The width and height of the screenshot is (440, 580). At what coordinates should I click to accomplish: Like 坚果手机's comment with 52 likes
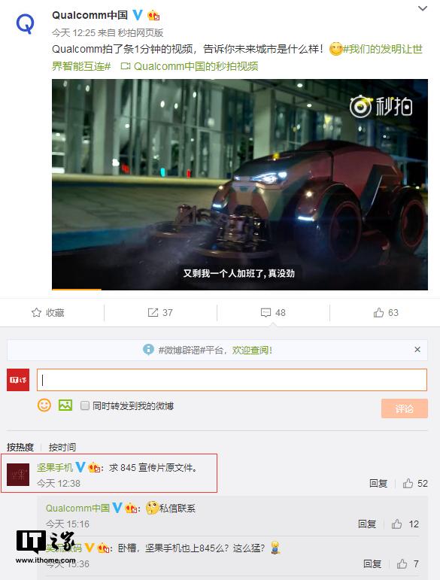point(408,483)
